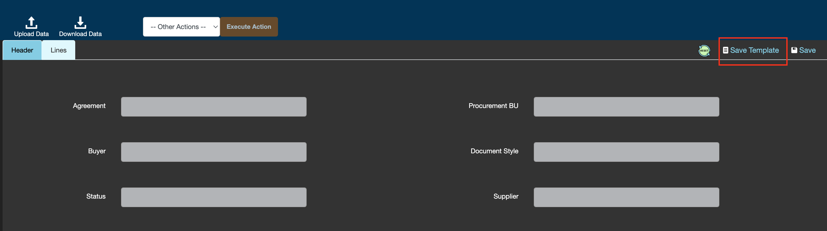The width and height of the screenshot is (827, 231).
Task: Focus the Document Style field
Action: [x=626, y=152]
